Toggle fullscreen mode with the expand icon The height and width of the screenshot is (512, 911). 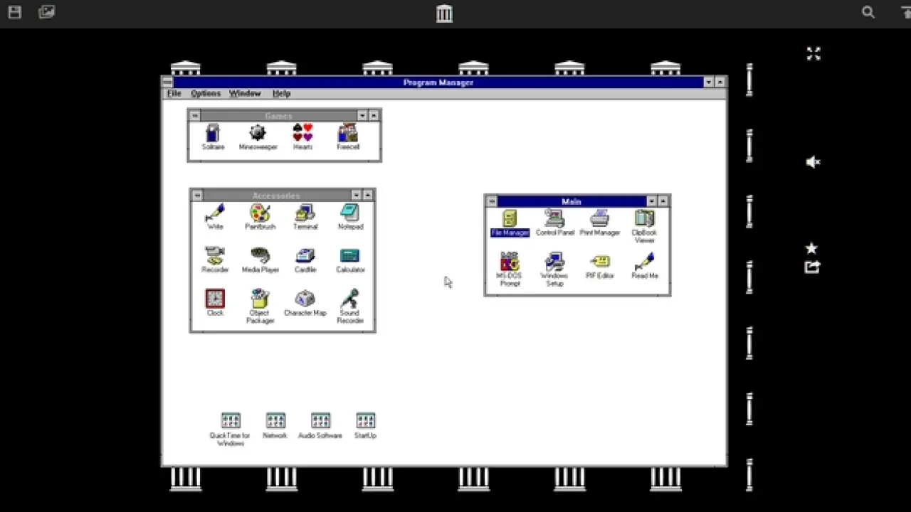click(813, 53)
